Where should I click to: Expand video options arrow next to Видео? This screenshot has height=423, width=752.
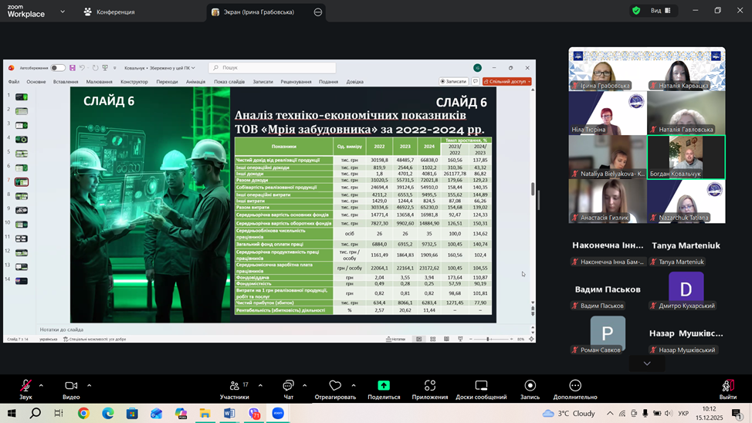89,385
